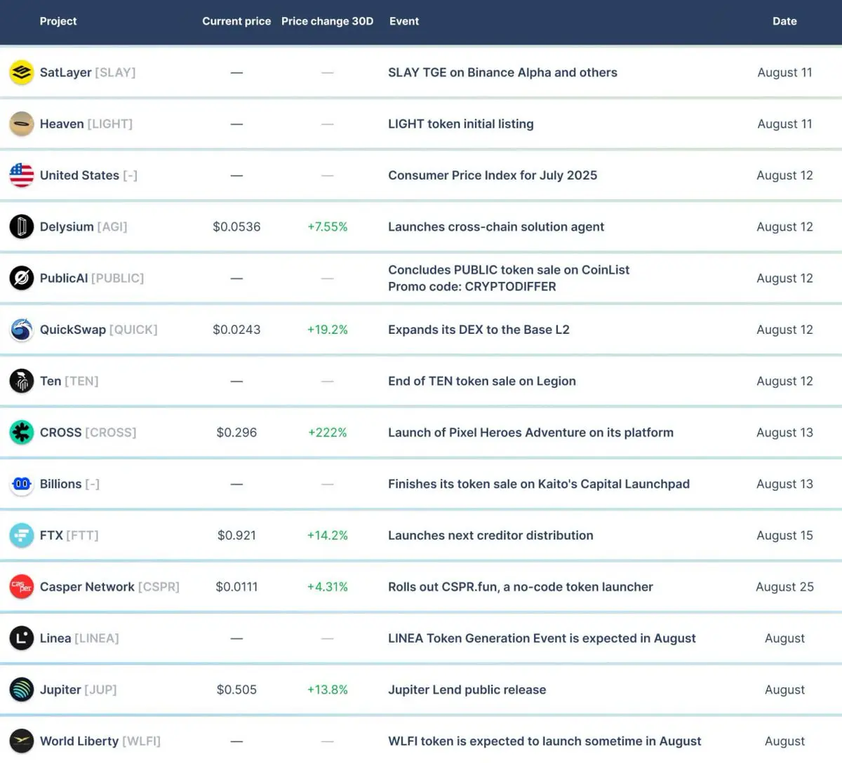The height and width of the screenshot is (763, 842).
Task: Click Rolls out CSPR.fun event text
Action: (x=521, y=587)
